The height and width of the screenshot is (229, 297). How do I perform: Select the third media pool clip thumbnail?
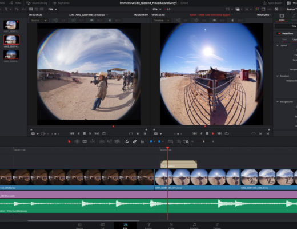11,54
